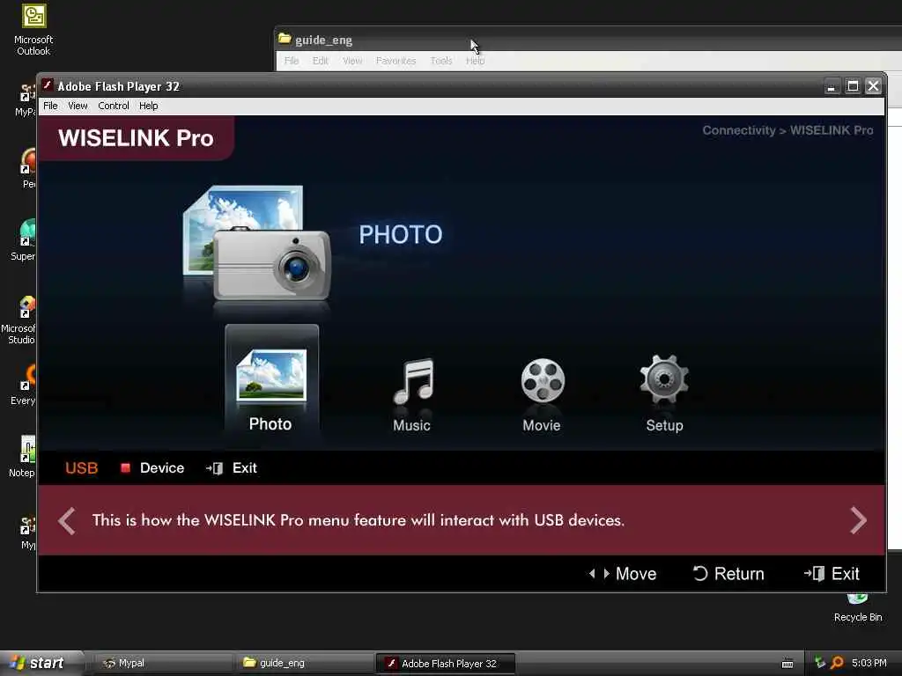Click the Move label at bottom
Screen dimensions: 902x676
click(636, 574)
